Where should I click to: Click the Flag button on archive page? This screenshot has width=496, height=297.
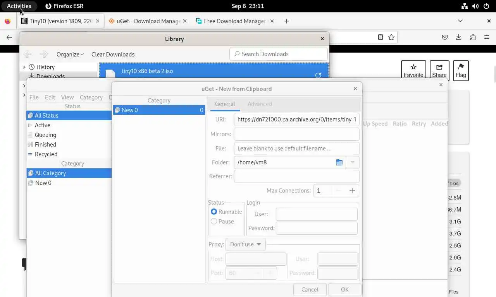461,71
